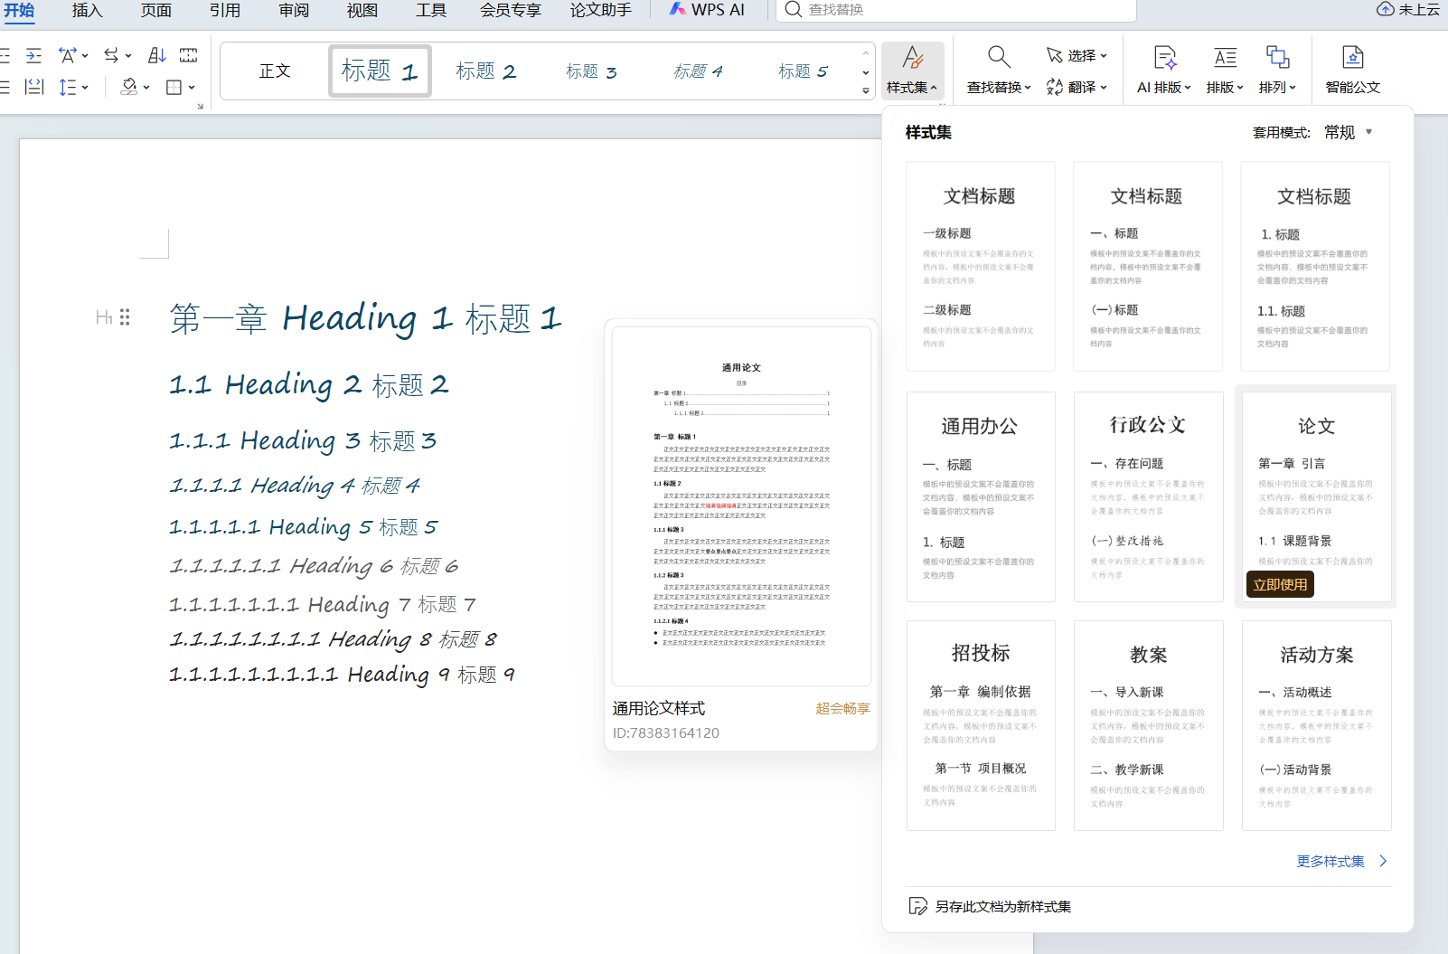This screenshot has height=954, width=1448.
Task: Open the shading fill color dropdown
Action: pos(146,88)
